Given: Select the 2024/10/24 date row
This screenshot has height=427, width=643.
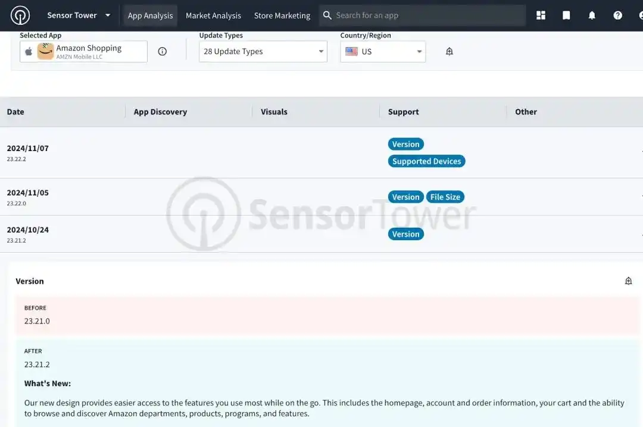Looking at the screenshot, I should (321, 234).
